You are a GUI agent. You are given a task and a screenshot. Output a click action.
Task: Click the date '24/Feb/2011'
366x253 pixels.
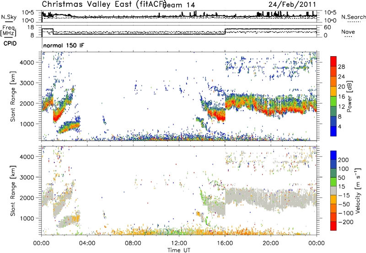tap(292, 5)
